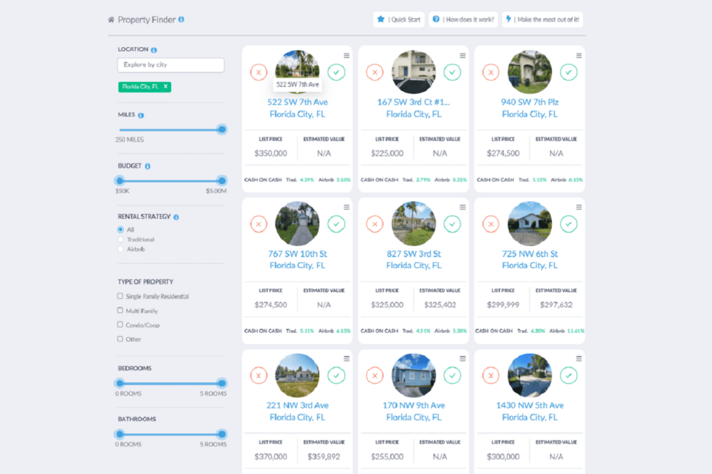Check the Single Family Residential checkbox
Viewport: 712px width, 474px height.
(119, 295)
